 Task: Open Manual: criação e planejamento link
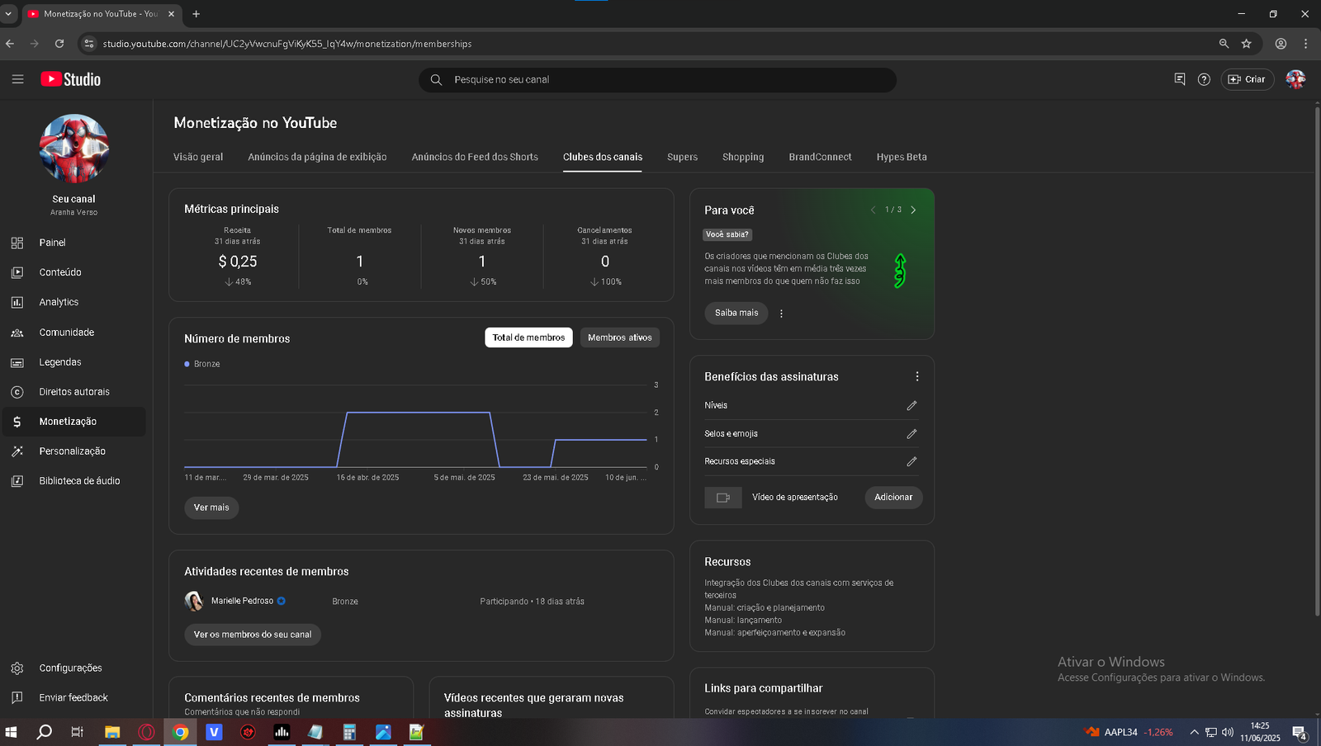point(765,608)
